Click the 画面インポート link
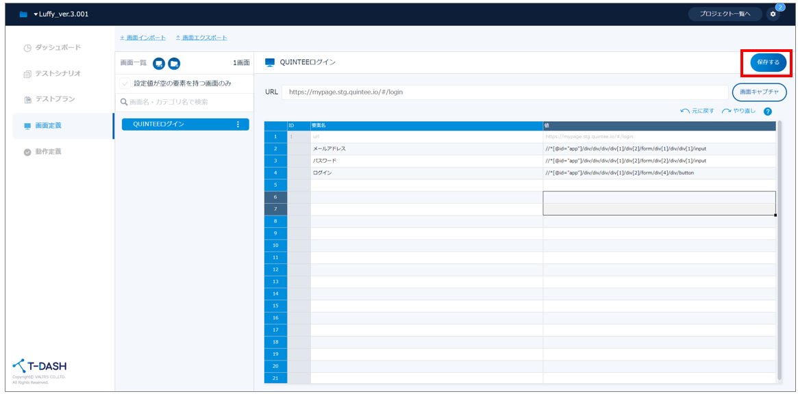 (142, 38)
